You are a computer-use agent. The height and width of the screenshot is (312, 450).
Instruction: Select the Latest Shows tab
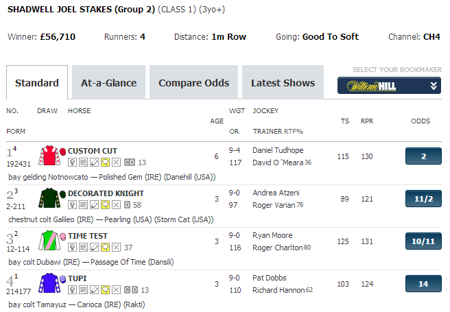point(283,82)
